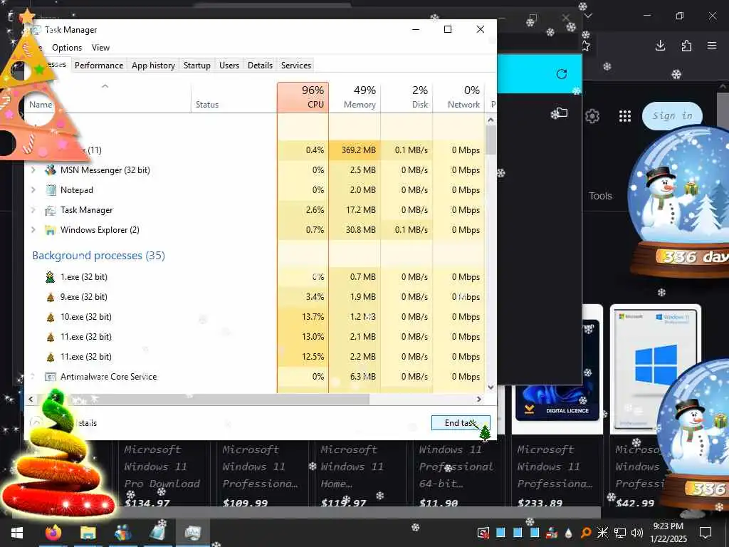Open the Windows Start button

coord(17,533)
